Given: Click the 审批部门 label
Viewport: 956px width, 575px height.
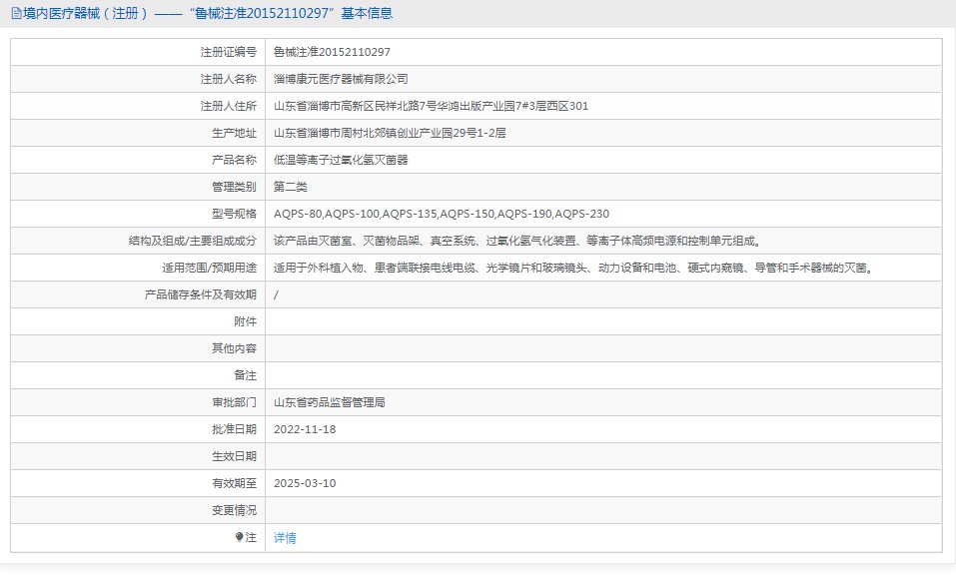Looking at the screenshot, I should pos(234,402).
